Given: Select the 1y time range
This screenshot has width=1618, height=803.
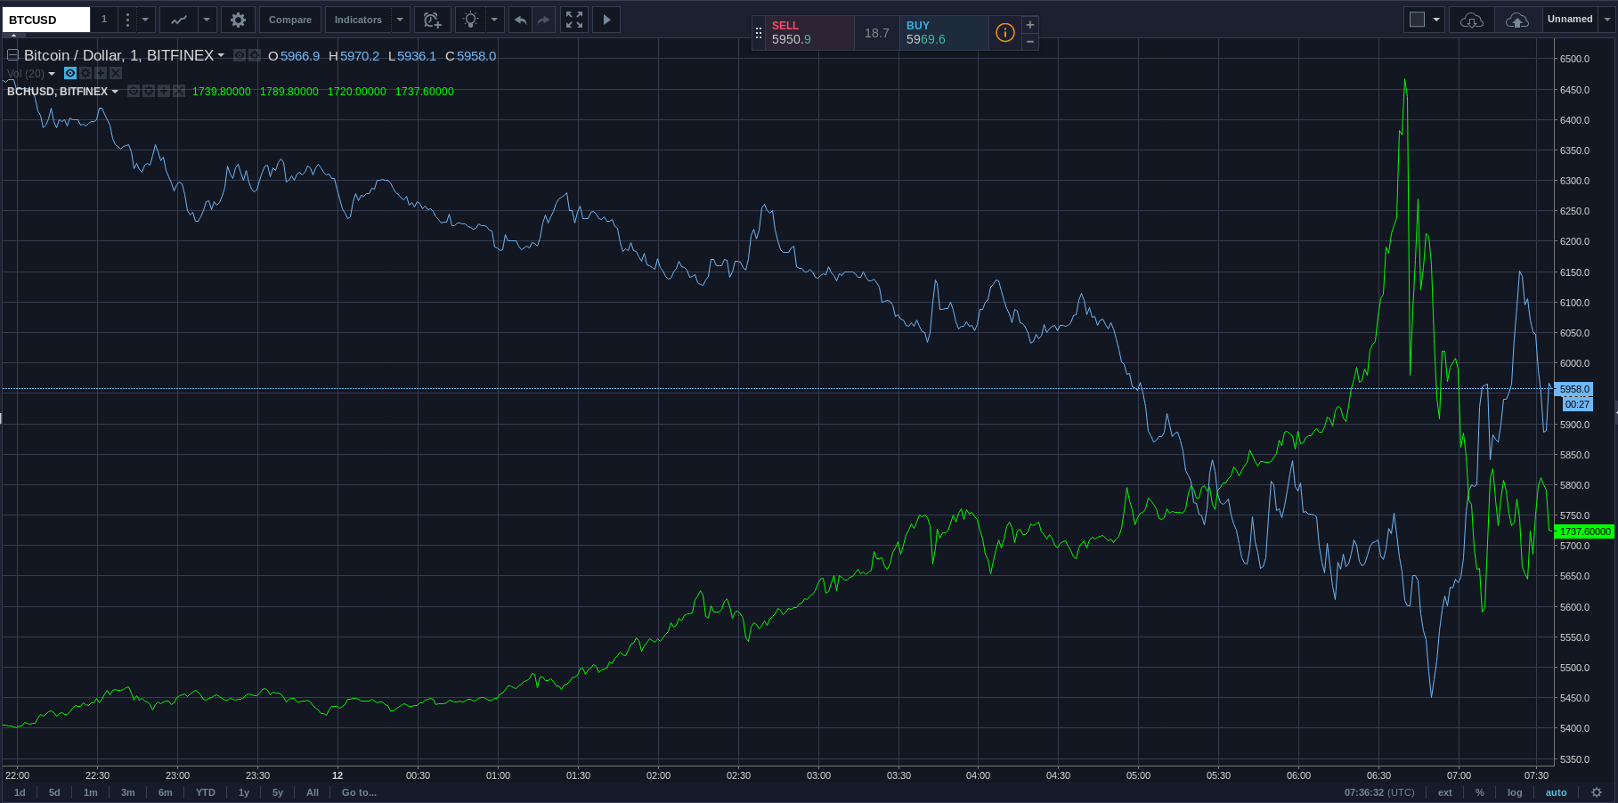Looking at the screenshot, I should [x=244, y=792].
